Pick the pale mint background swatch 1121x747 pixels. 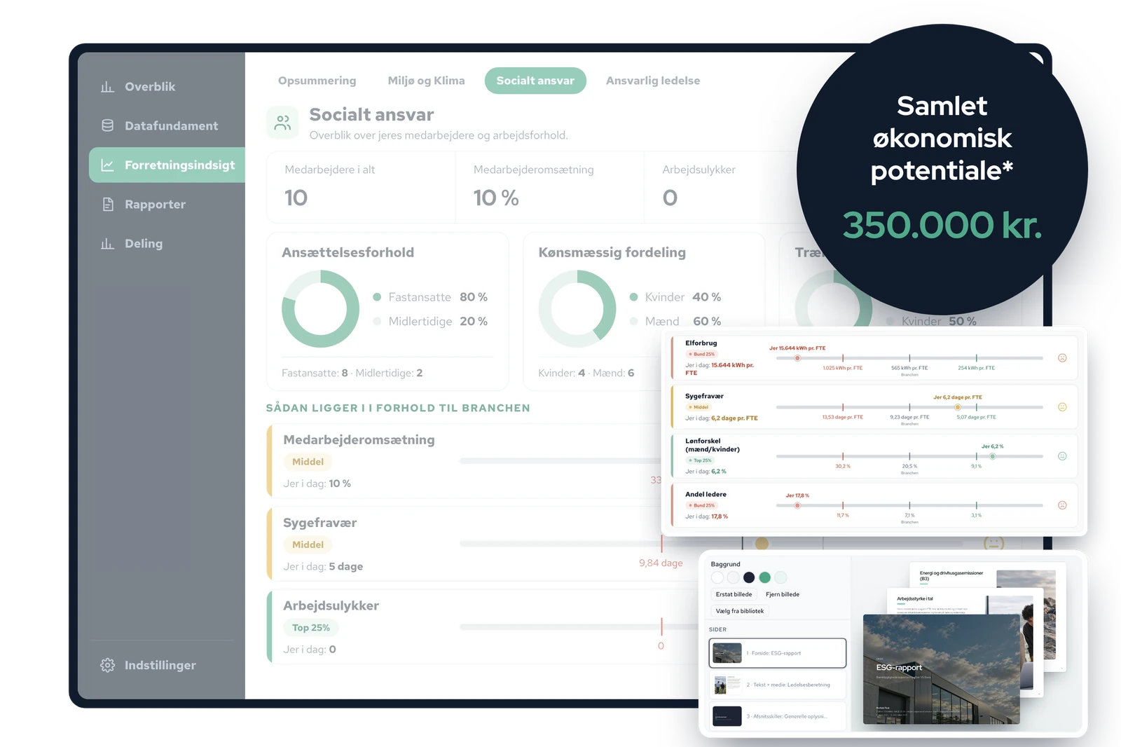pyautogui.click(x=781, y=577)
